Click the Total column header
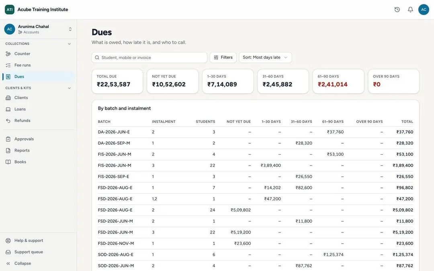Viewport: 434px width, 271px height. [x=407, y=122]
